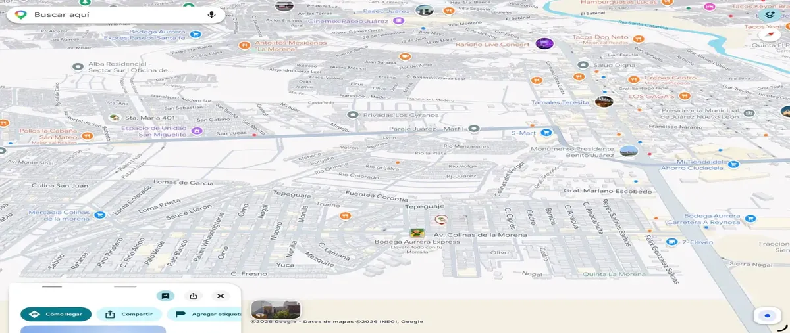Open the Street View thumbnail
This screenshot has height=333, width=790.
pyautogui.click(x=276, y=309)
